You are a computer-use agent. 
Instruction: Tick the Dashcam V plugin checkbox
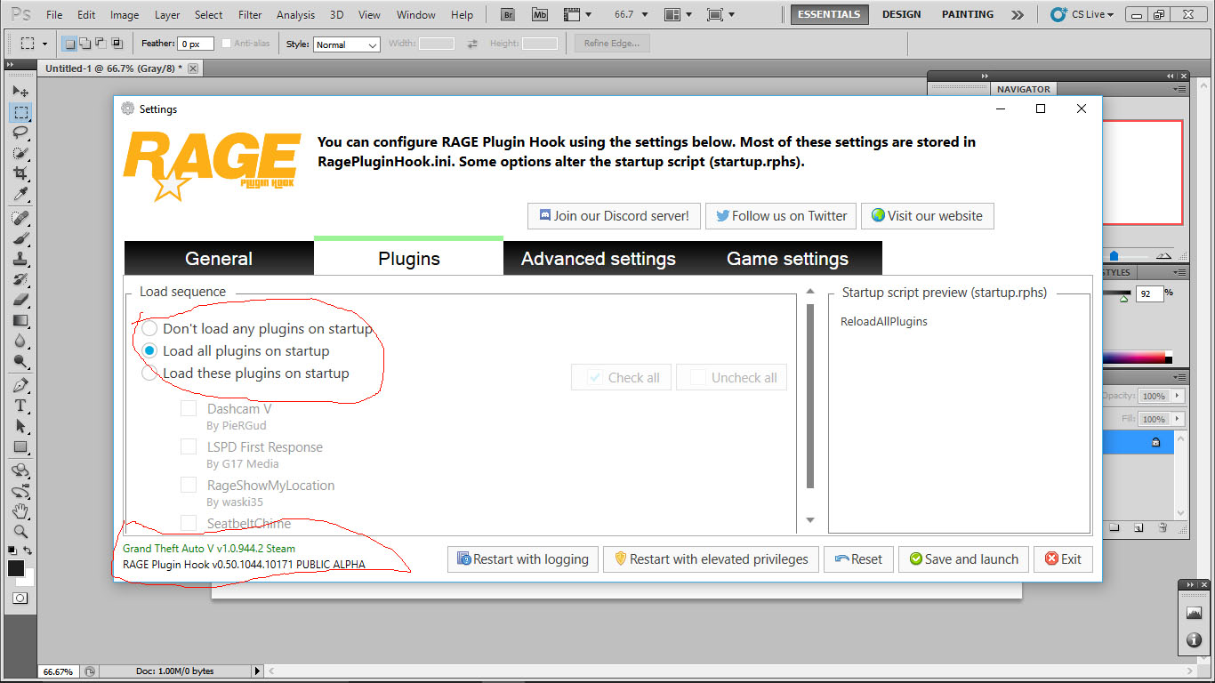tap(189, 409)
